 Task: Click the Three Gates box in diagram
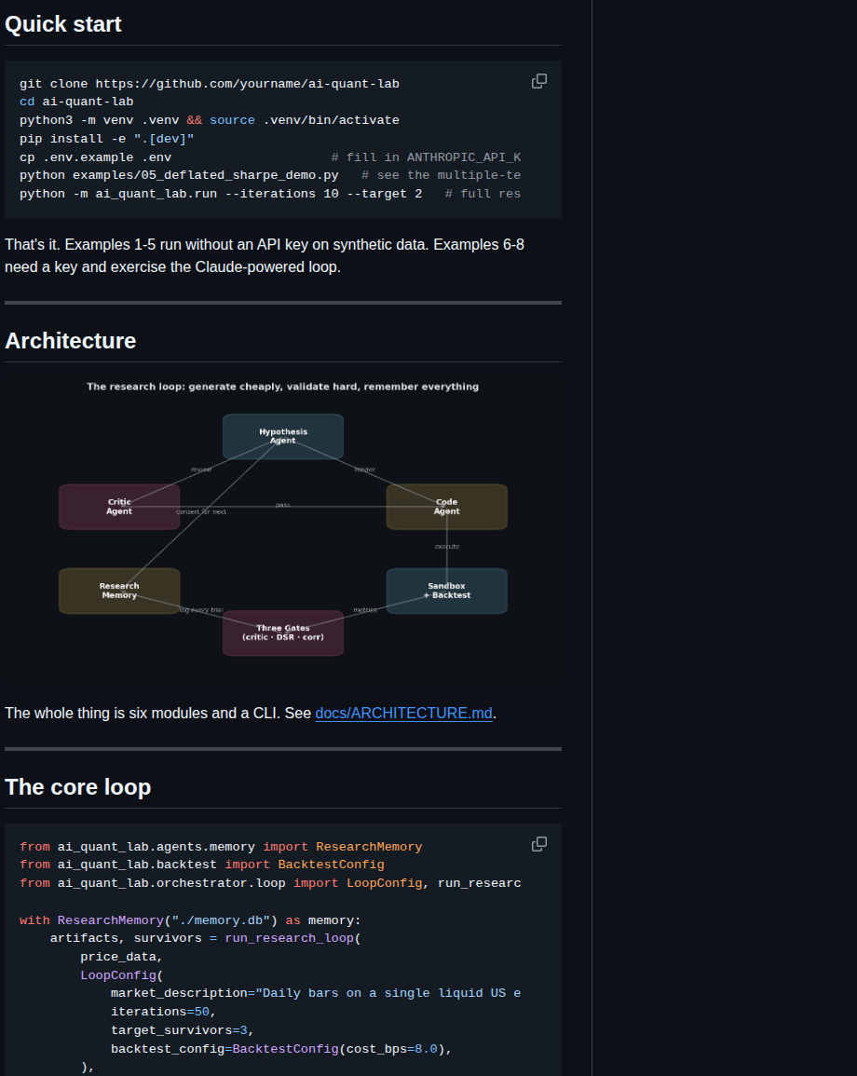pos(282,633)
